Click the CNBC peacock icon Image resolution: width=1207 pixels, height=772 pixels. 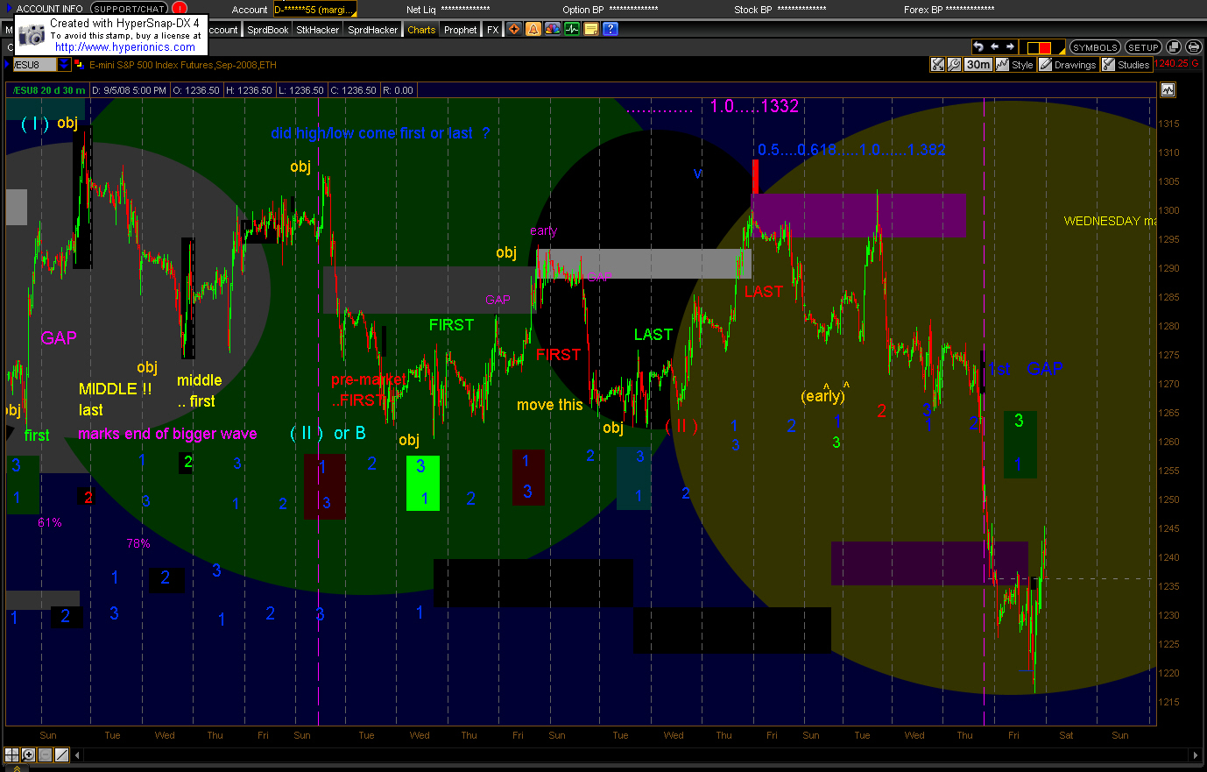553,29
